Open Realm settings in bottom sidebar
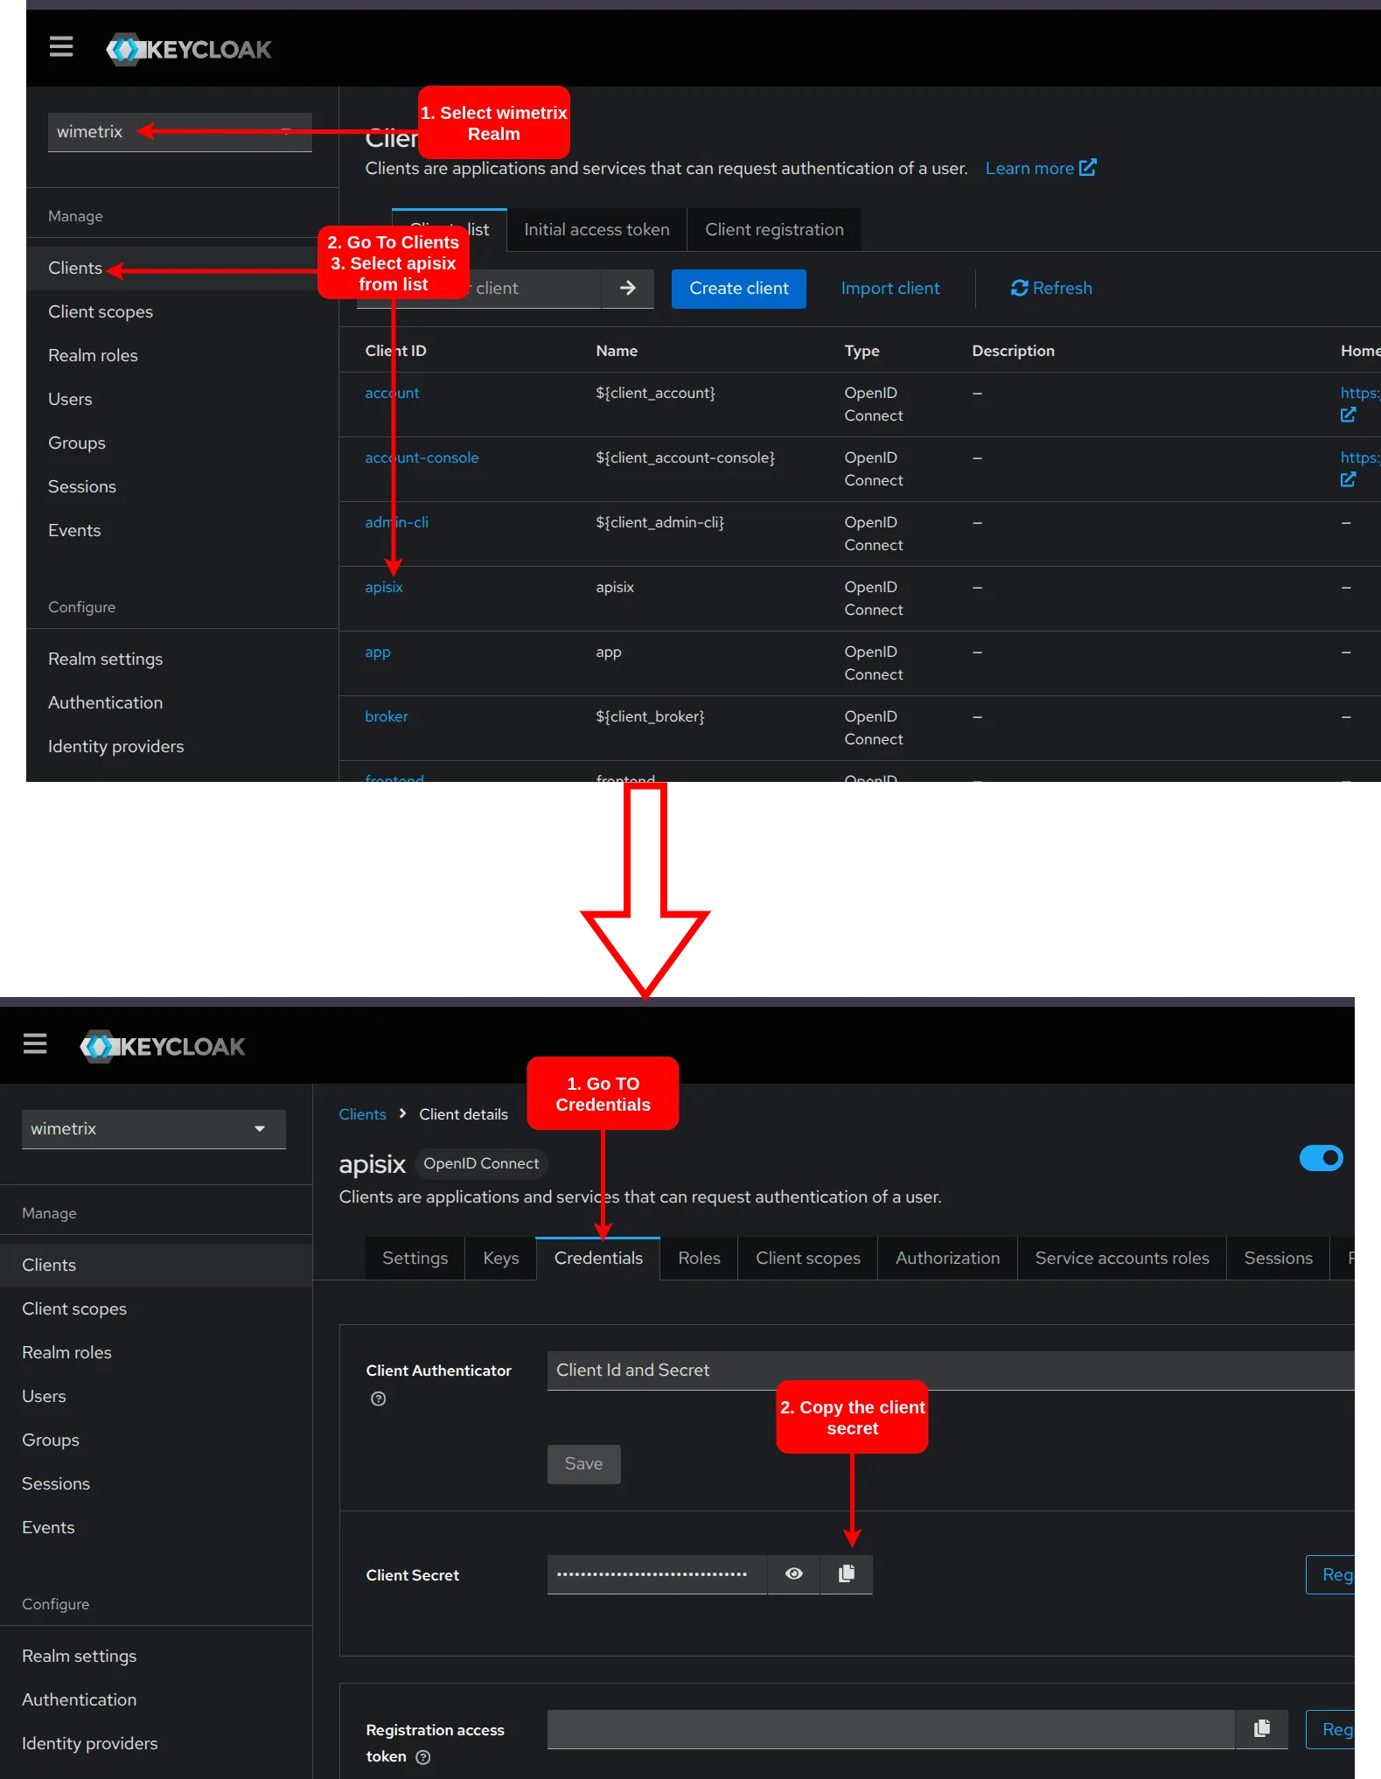1381x1779 pixels. point(156,1656)
